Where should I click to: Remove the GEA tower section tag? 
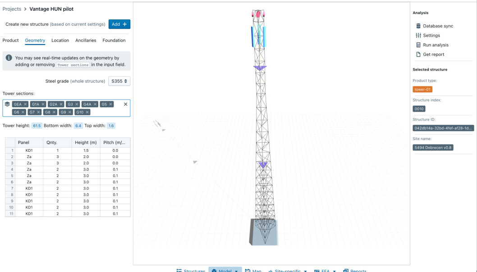(x=25, y=104)
